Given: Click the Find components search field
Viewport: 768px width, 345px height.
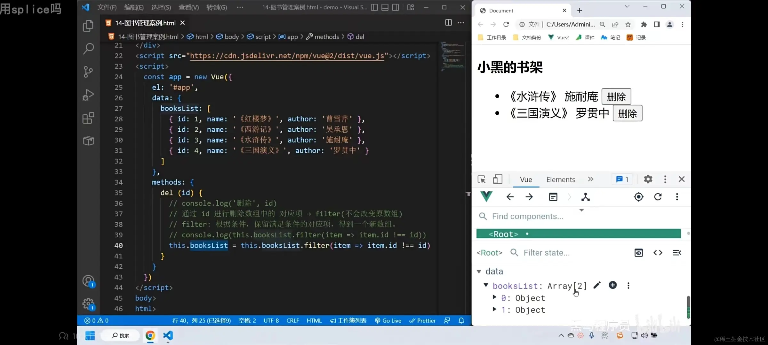Looking at the screenshot, I should pos(528,216).
